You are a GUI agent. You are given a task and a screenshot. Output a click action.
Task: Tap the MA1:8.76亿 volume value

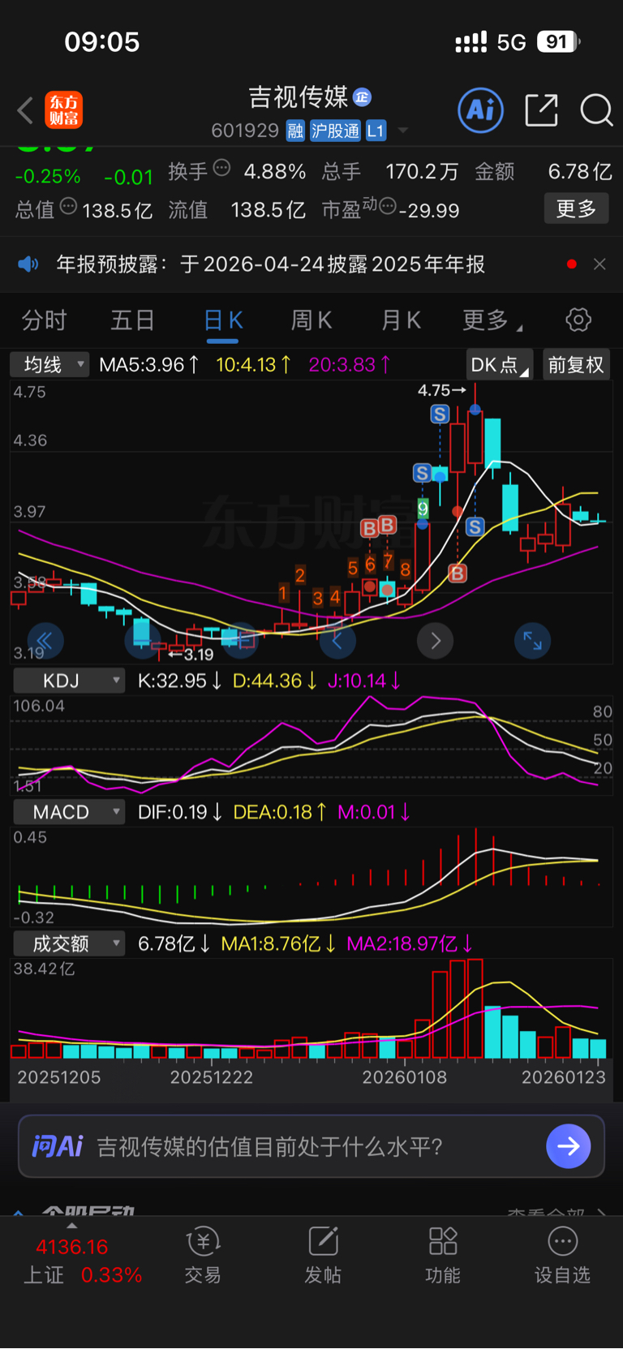278,943
